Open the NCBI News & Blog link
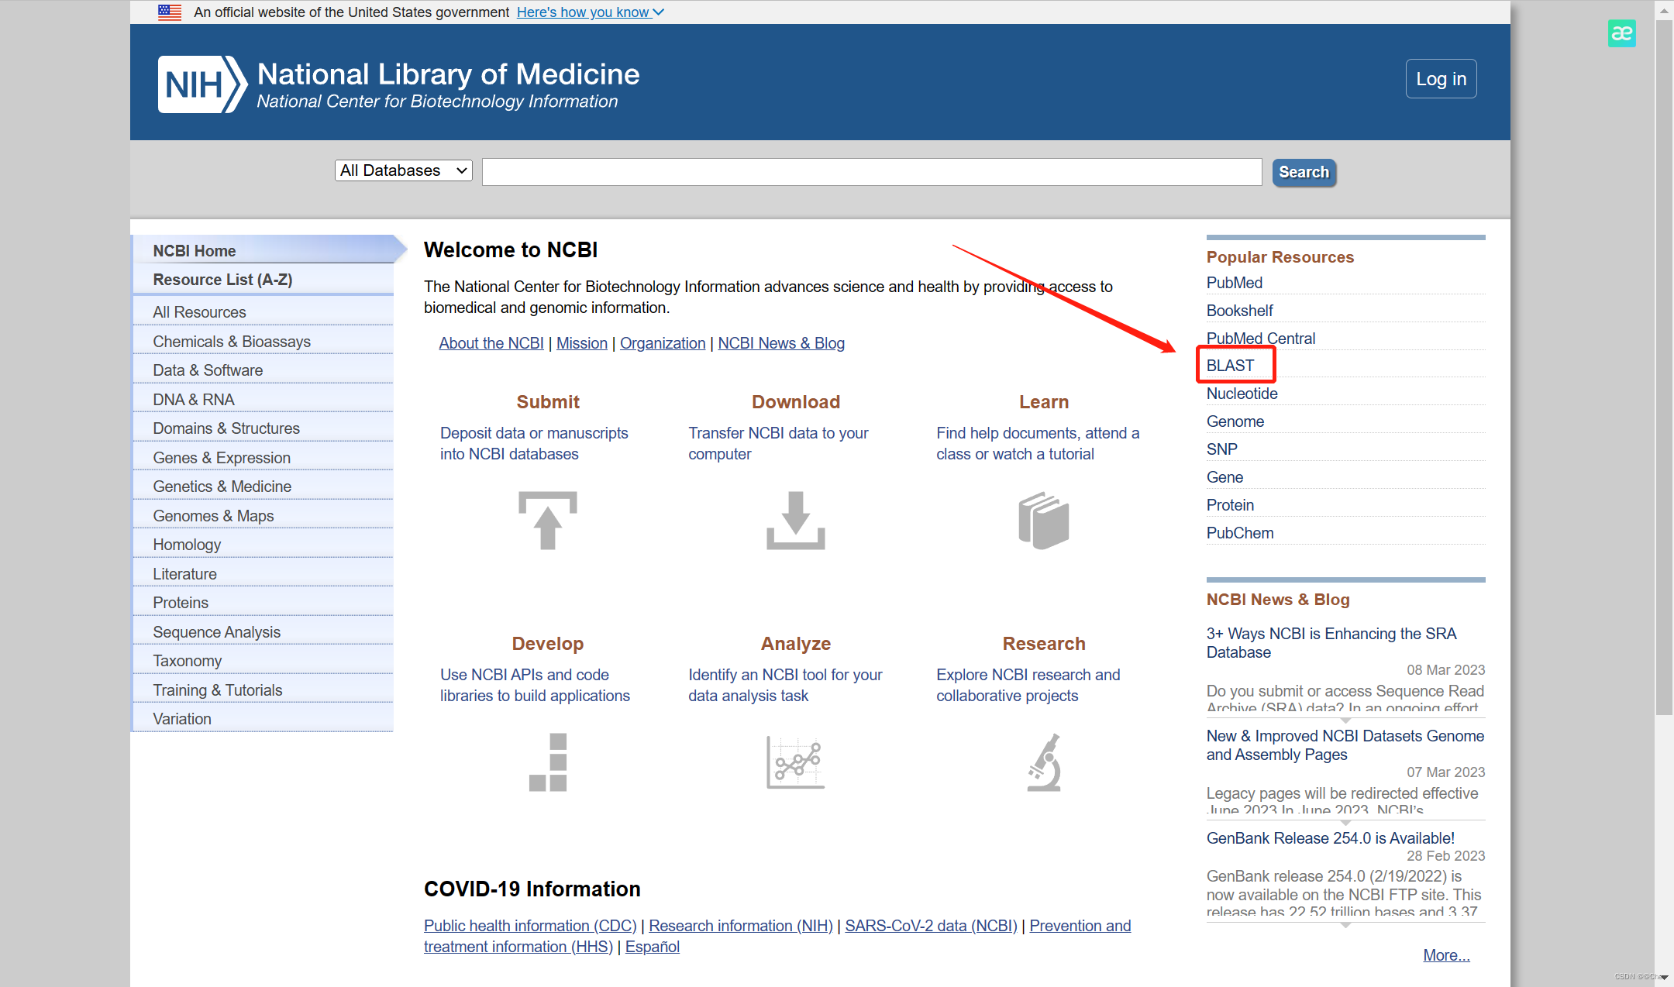The width and height of the screenshot is (1674, 987). click(780, 343)
